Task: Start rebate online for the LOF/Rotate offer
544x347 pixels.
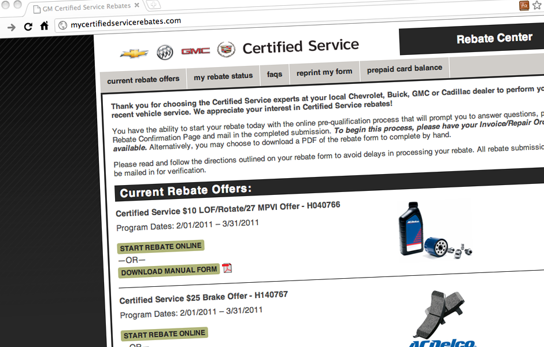Action: (x=161, y=247)
